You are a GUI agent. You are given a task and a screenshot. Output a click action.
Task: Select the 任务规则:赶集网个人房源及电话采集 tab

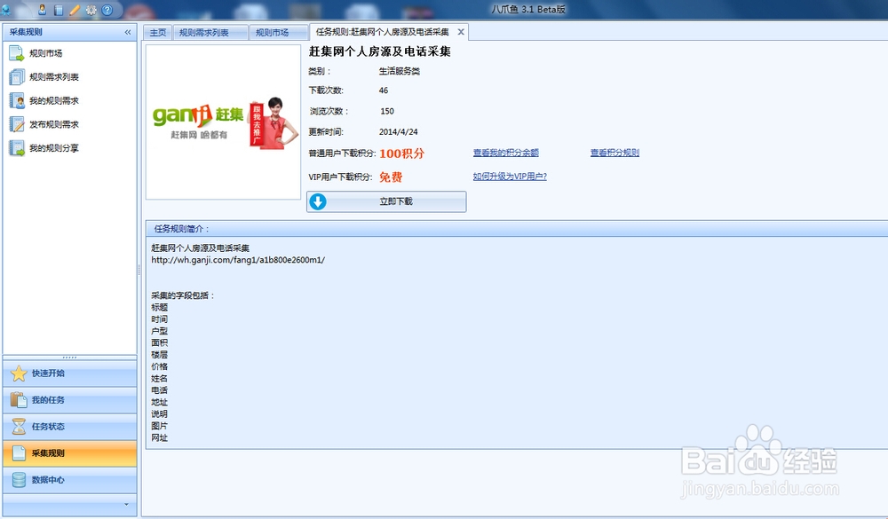[x=382, y=32]
